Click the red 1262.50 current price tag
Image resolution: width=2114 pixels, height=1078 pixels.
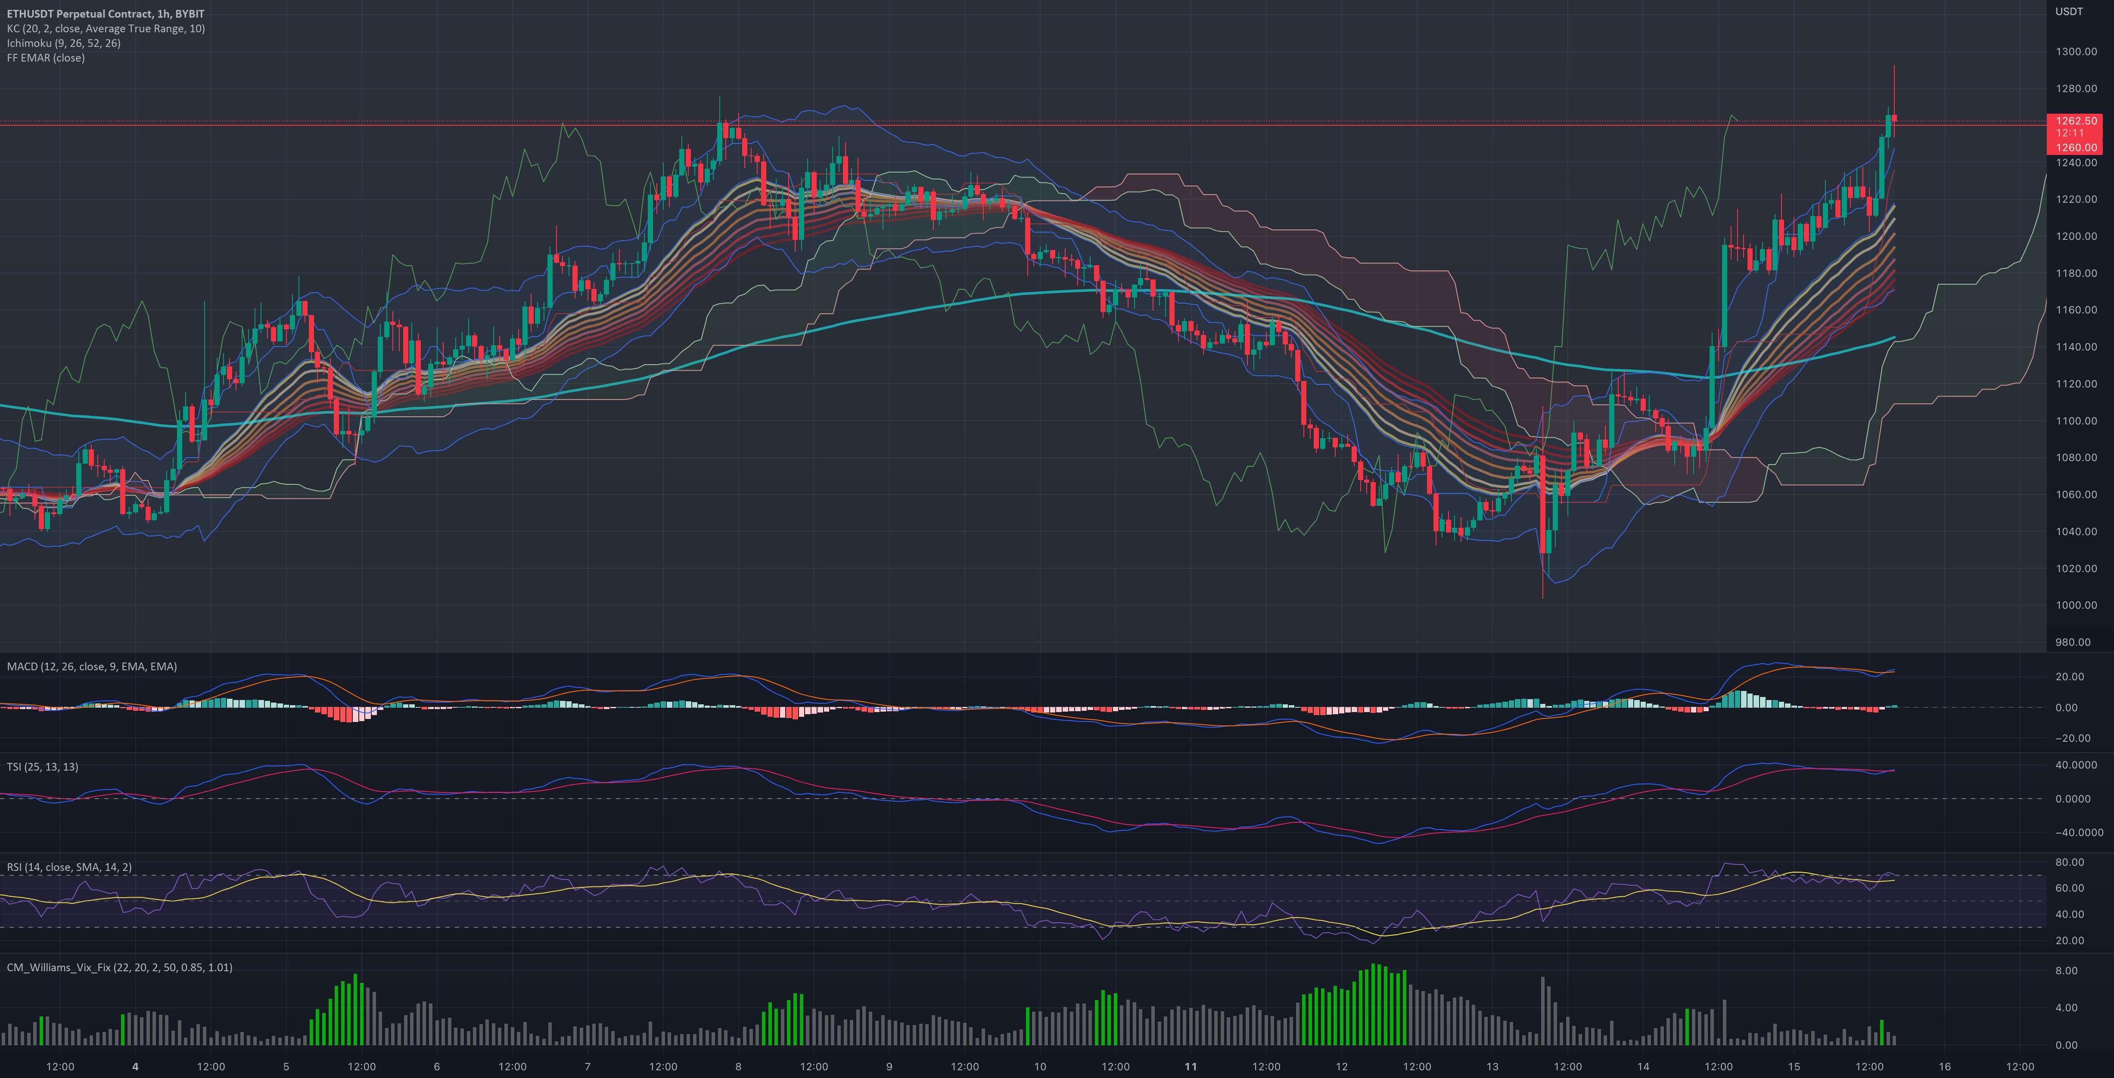click(x=2075, y=121)
